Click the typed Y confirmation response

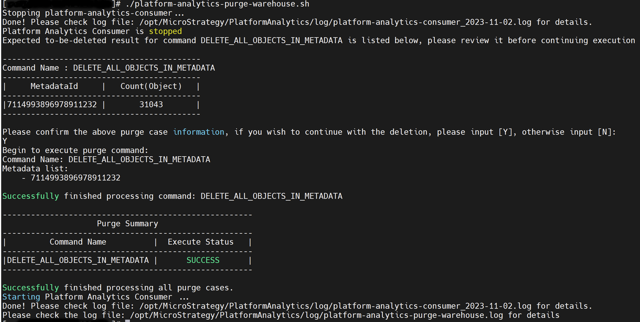5,141
